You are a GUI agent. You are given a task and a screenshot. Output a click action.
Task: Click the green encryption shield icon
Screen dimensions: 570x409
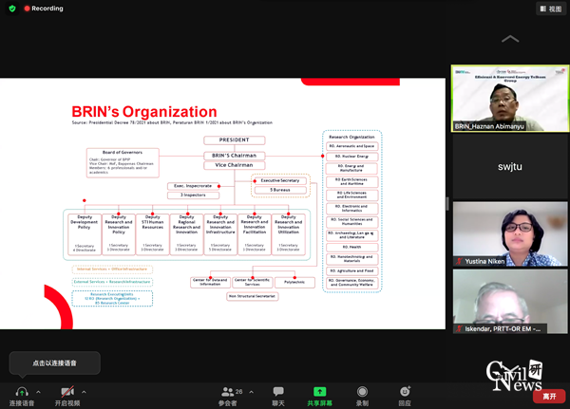(9, 9)
